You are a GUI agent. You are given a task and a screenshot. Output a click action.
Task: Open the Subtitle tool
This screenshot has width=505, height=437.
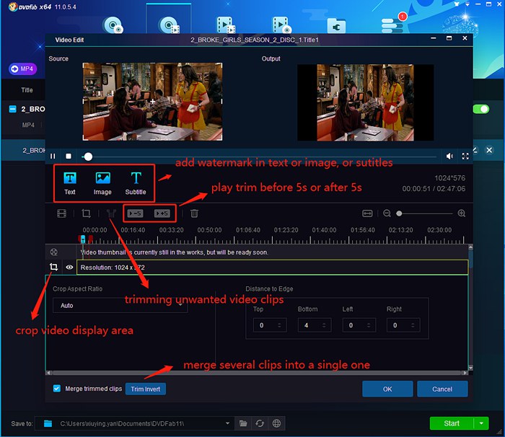136,182
